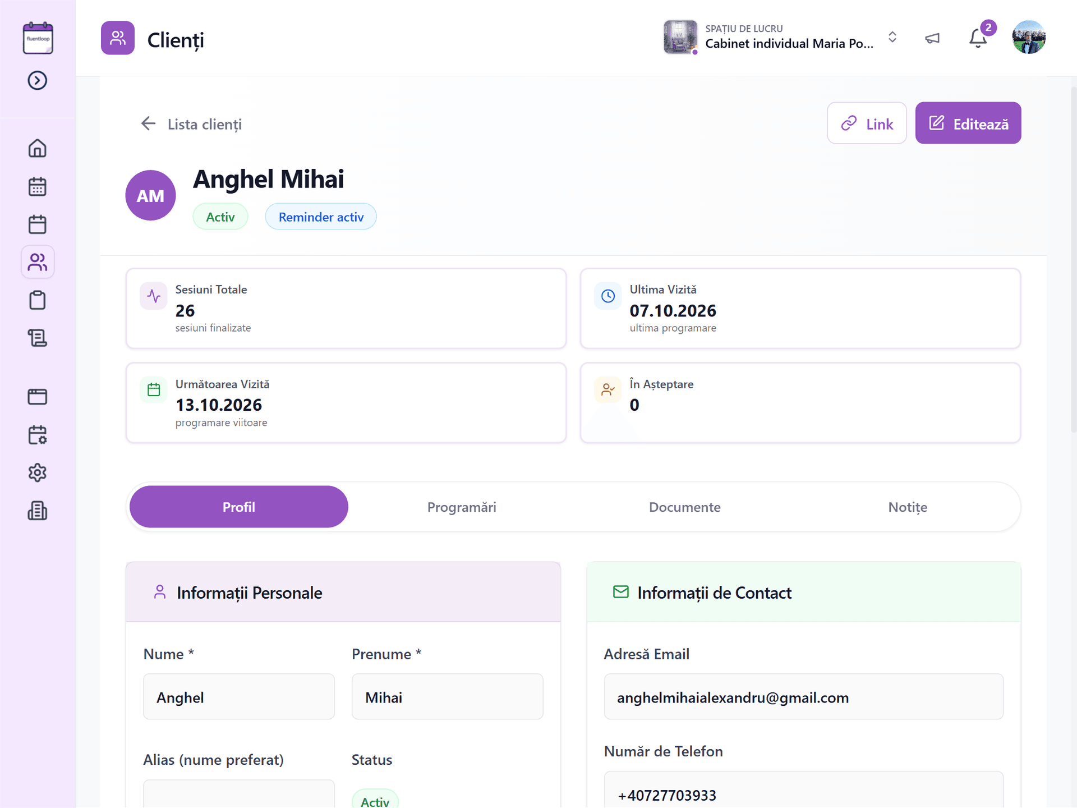
Task: Open the Settings gear in the sidebar
Action: click(x=38, y=472)
